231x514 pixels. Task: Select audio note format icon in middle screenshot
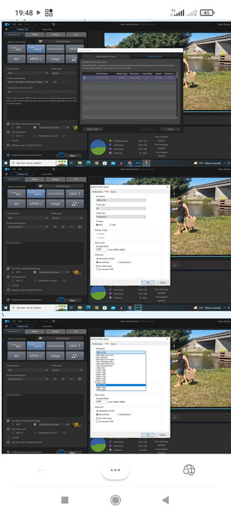coord(74,204)
